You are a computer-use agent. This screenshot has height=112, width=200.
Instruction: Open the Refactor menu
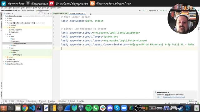pos(29,8)
